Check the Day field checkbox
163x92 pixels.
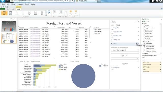[x=144, y=28]
